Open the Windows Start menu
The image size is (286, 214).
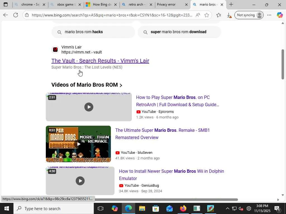[7, 208]
